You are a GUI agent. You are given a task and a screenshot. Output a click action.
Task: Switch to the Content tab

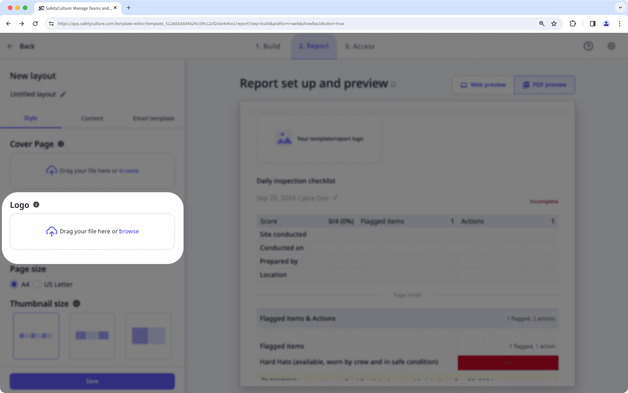click(92, 118)
